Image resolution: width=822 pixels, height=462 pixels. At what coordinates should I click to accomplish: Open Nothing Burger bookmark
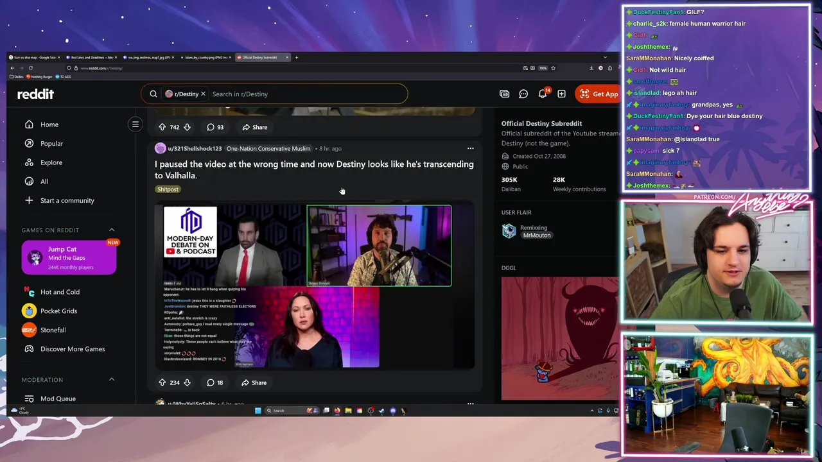point(39,76)
